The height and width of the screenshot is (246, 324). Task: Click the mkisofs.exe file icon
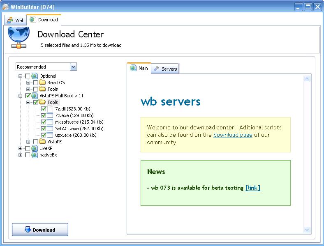coord(50,122)
